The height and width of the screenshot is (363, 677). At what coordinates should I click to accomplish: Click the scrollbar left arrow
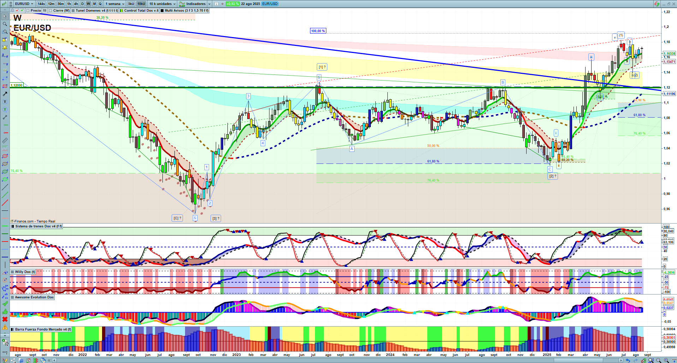(x=54, y=361)
